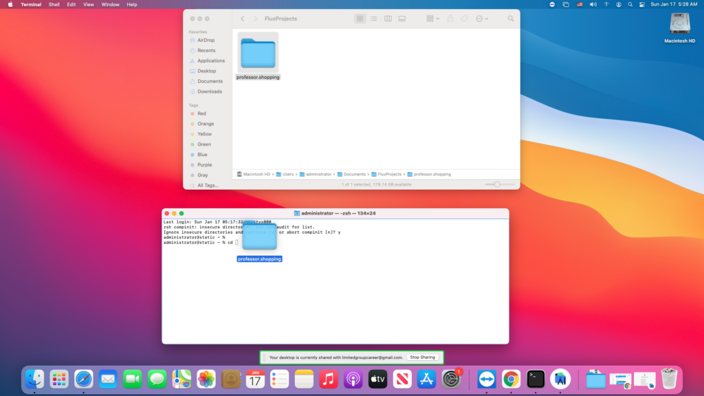Open the Window menu in menu bar

[x=110, y=5]
